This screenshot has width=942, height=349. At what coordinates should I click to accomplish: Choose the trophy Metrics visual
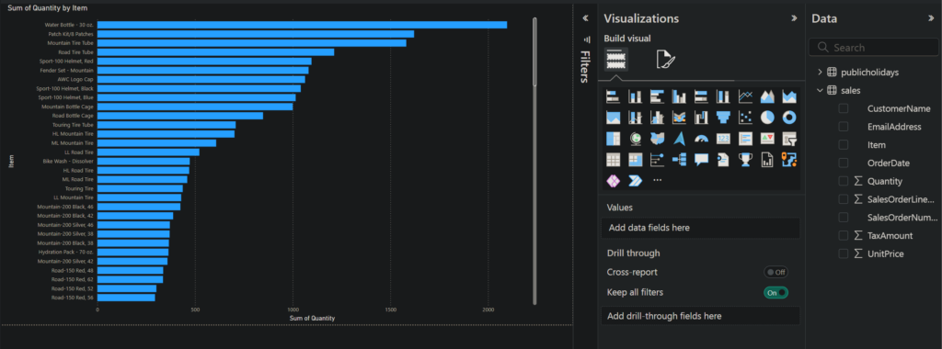pyautogui.click(x=745, y=160)
